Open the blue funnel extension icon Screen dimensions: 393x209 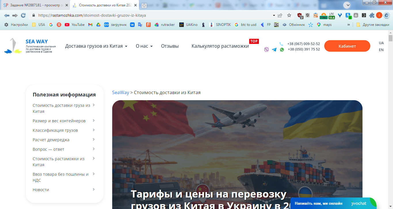click(340, 15)
